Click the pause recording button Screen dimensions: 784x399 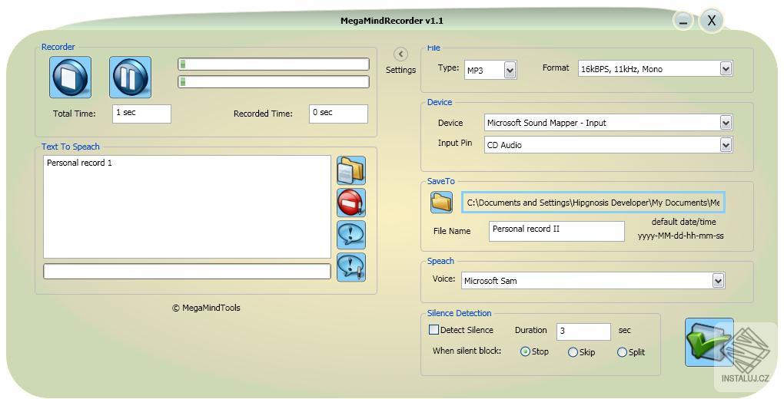point(130,77)
